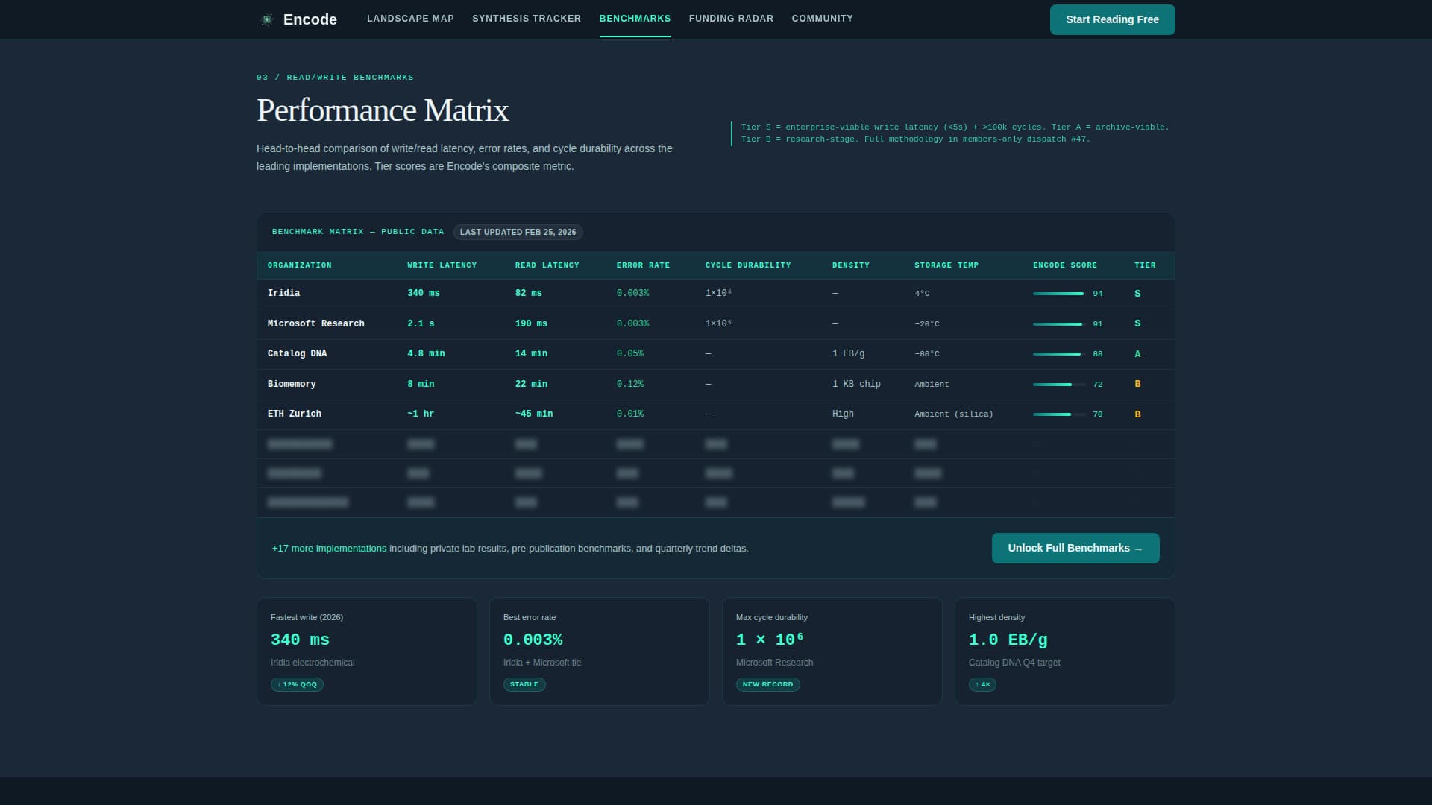The image size is (1432, 805).
Task: Select the Biomemory row name
Action: (292, 384)
